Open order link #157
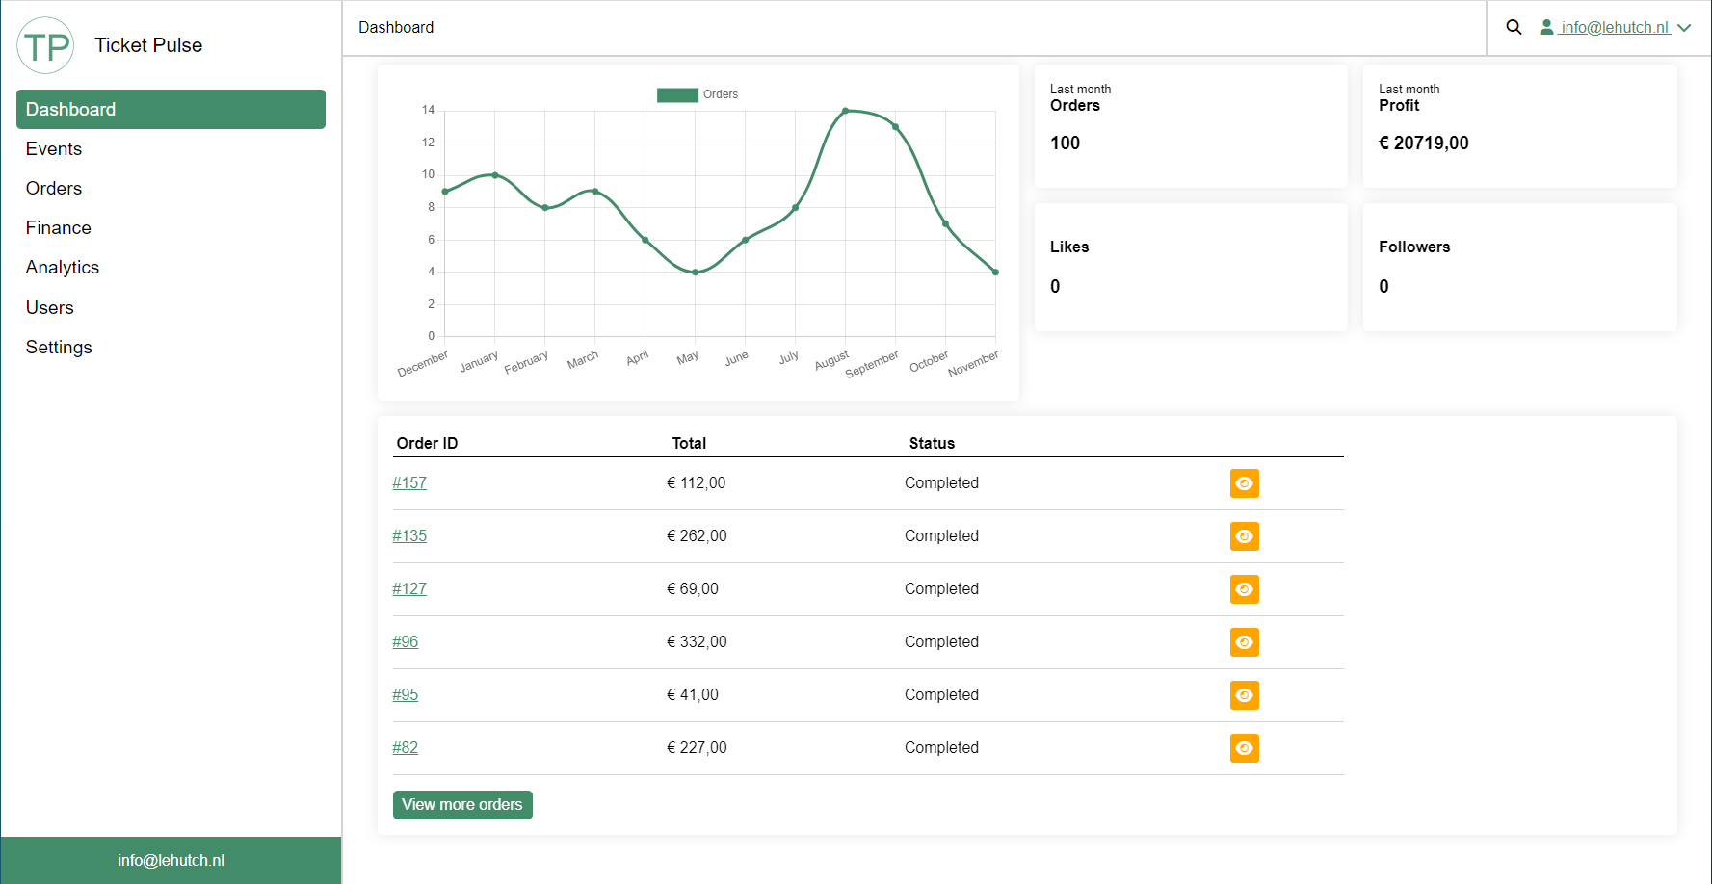The width and height of the screenshot is (1712, 884). coord(409,483)
